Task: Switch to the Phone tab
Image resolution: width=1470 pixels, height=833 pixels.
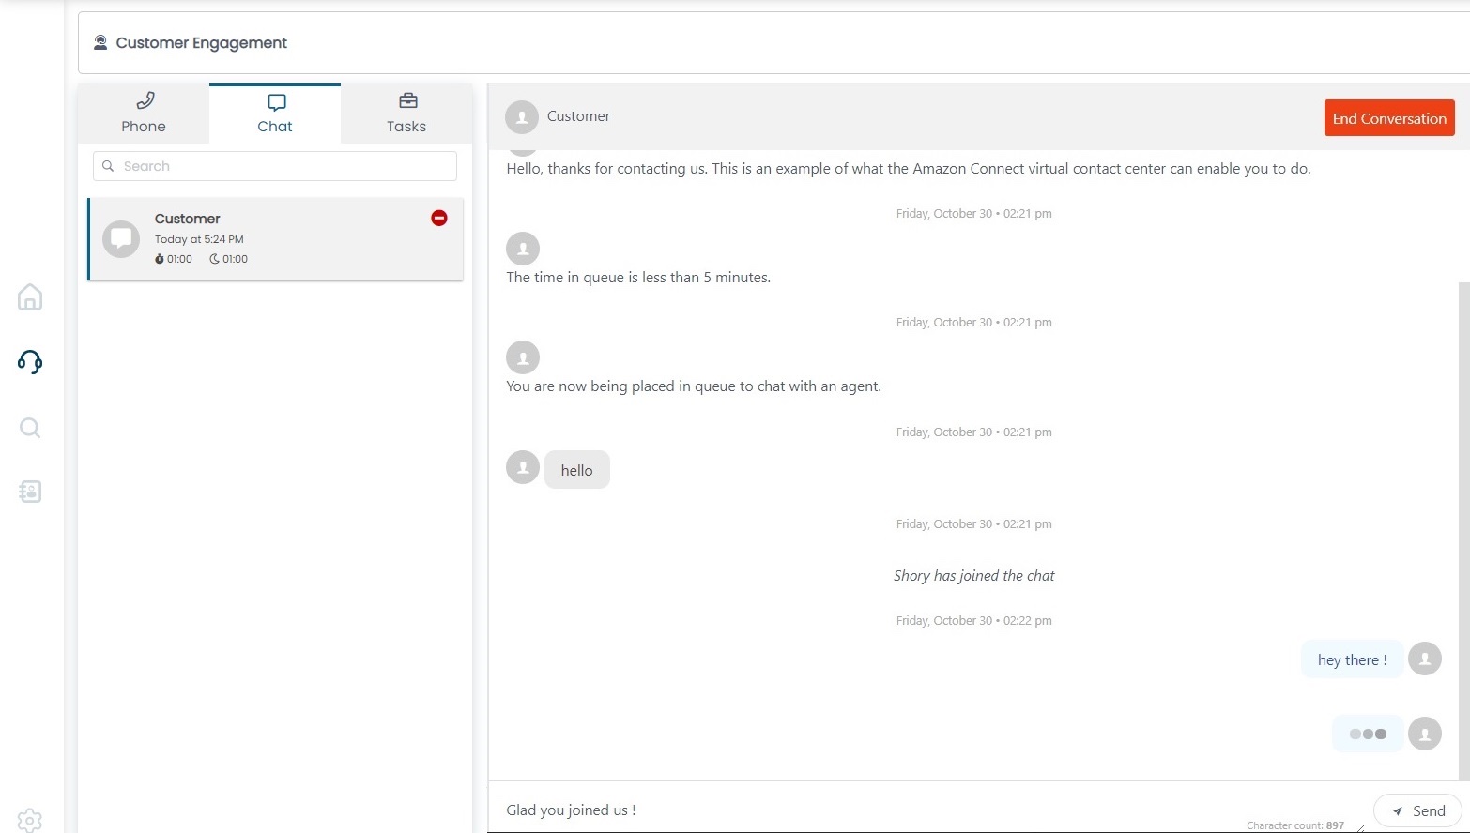Action: pos(144,114)
